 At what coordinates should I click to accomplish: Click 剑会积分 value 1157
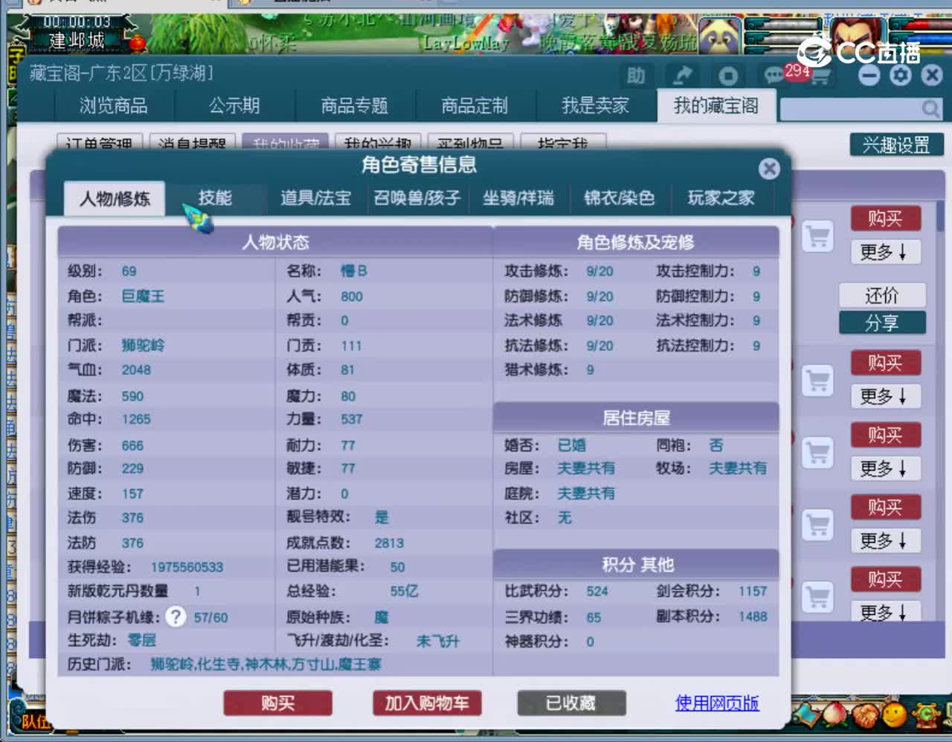[x=753, y=591]
